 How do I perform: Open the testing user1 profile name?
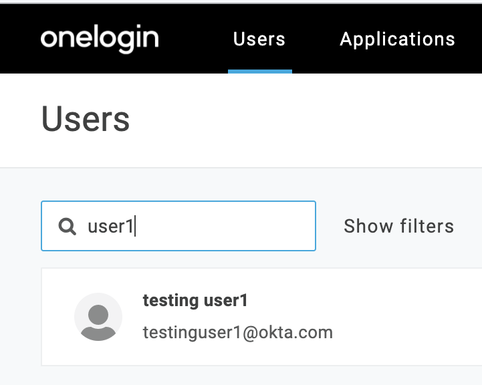click(x=195, y=301)
